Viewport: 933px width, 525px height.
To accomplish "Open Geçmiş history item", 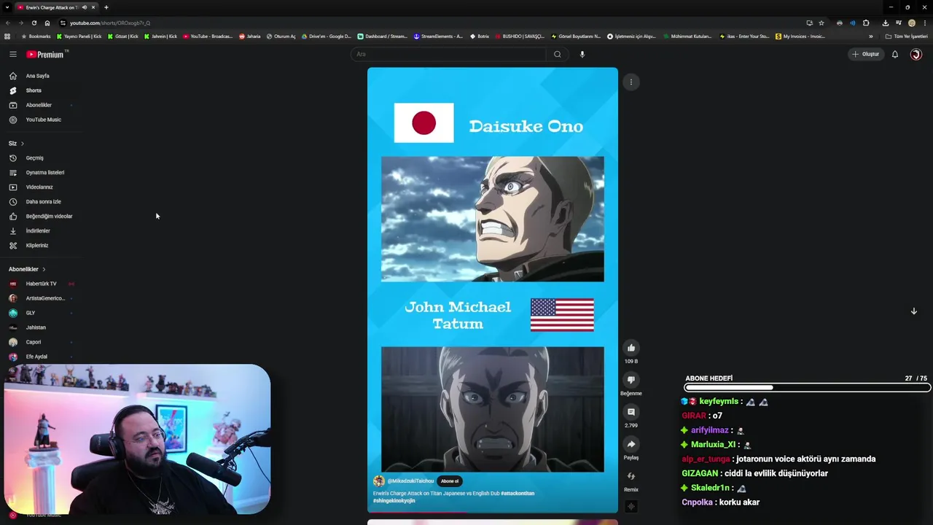I will pos(34,158).
